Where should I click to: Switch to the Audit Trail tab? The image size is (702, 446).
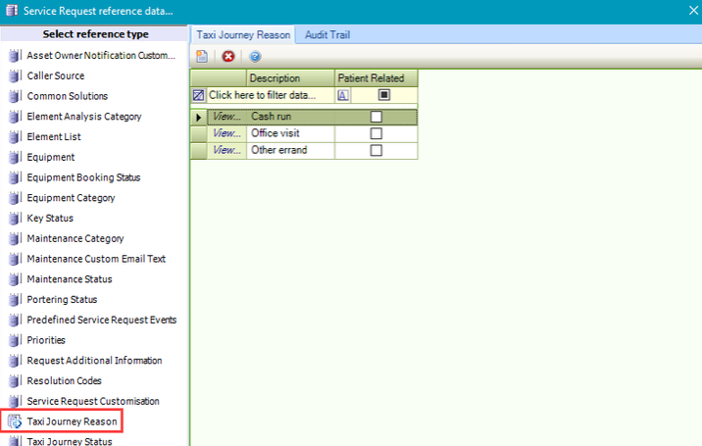pos(327,35)
